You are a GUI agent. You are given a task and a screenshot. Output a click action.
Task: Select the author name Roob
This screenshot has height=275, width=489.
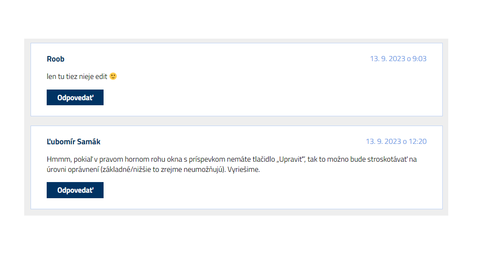pyautogui.click(x=56, y=59)
